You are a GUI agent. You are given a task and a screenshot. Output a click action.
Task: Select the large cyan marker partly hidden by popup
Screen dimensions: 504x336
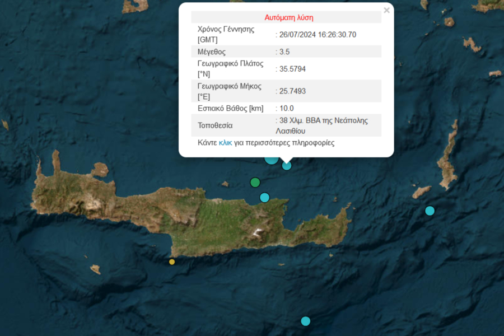[271, 159]
